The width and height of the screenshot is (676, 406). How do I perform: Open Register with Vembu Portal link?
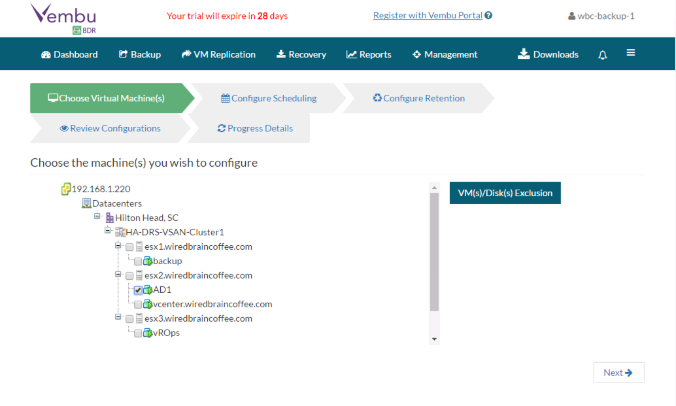click(428, 15)
